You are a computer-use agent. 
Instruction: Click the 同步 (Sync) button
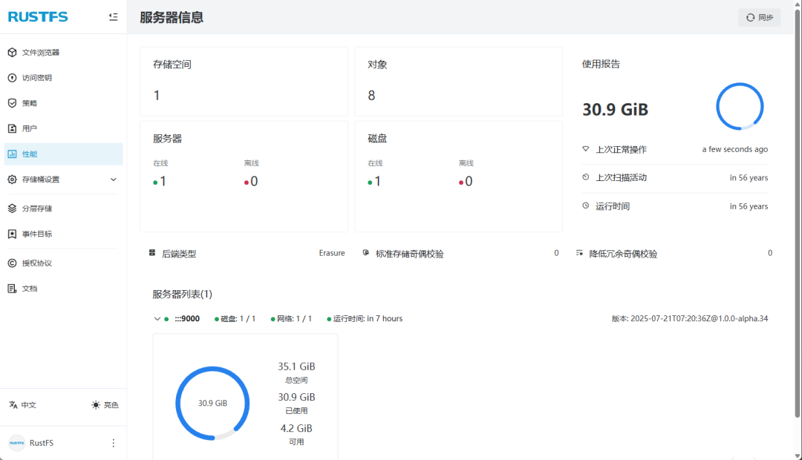coord(759,16)
